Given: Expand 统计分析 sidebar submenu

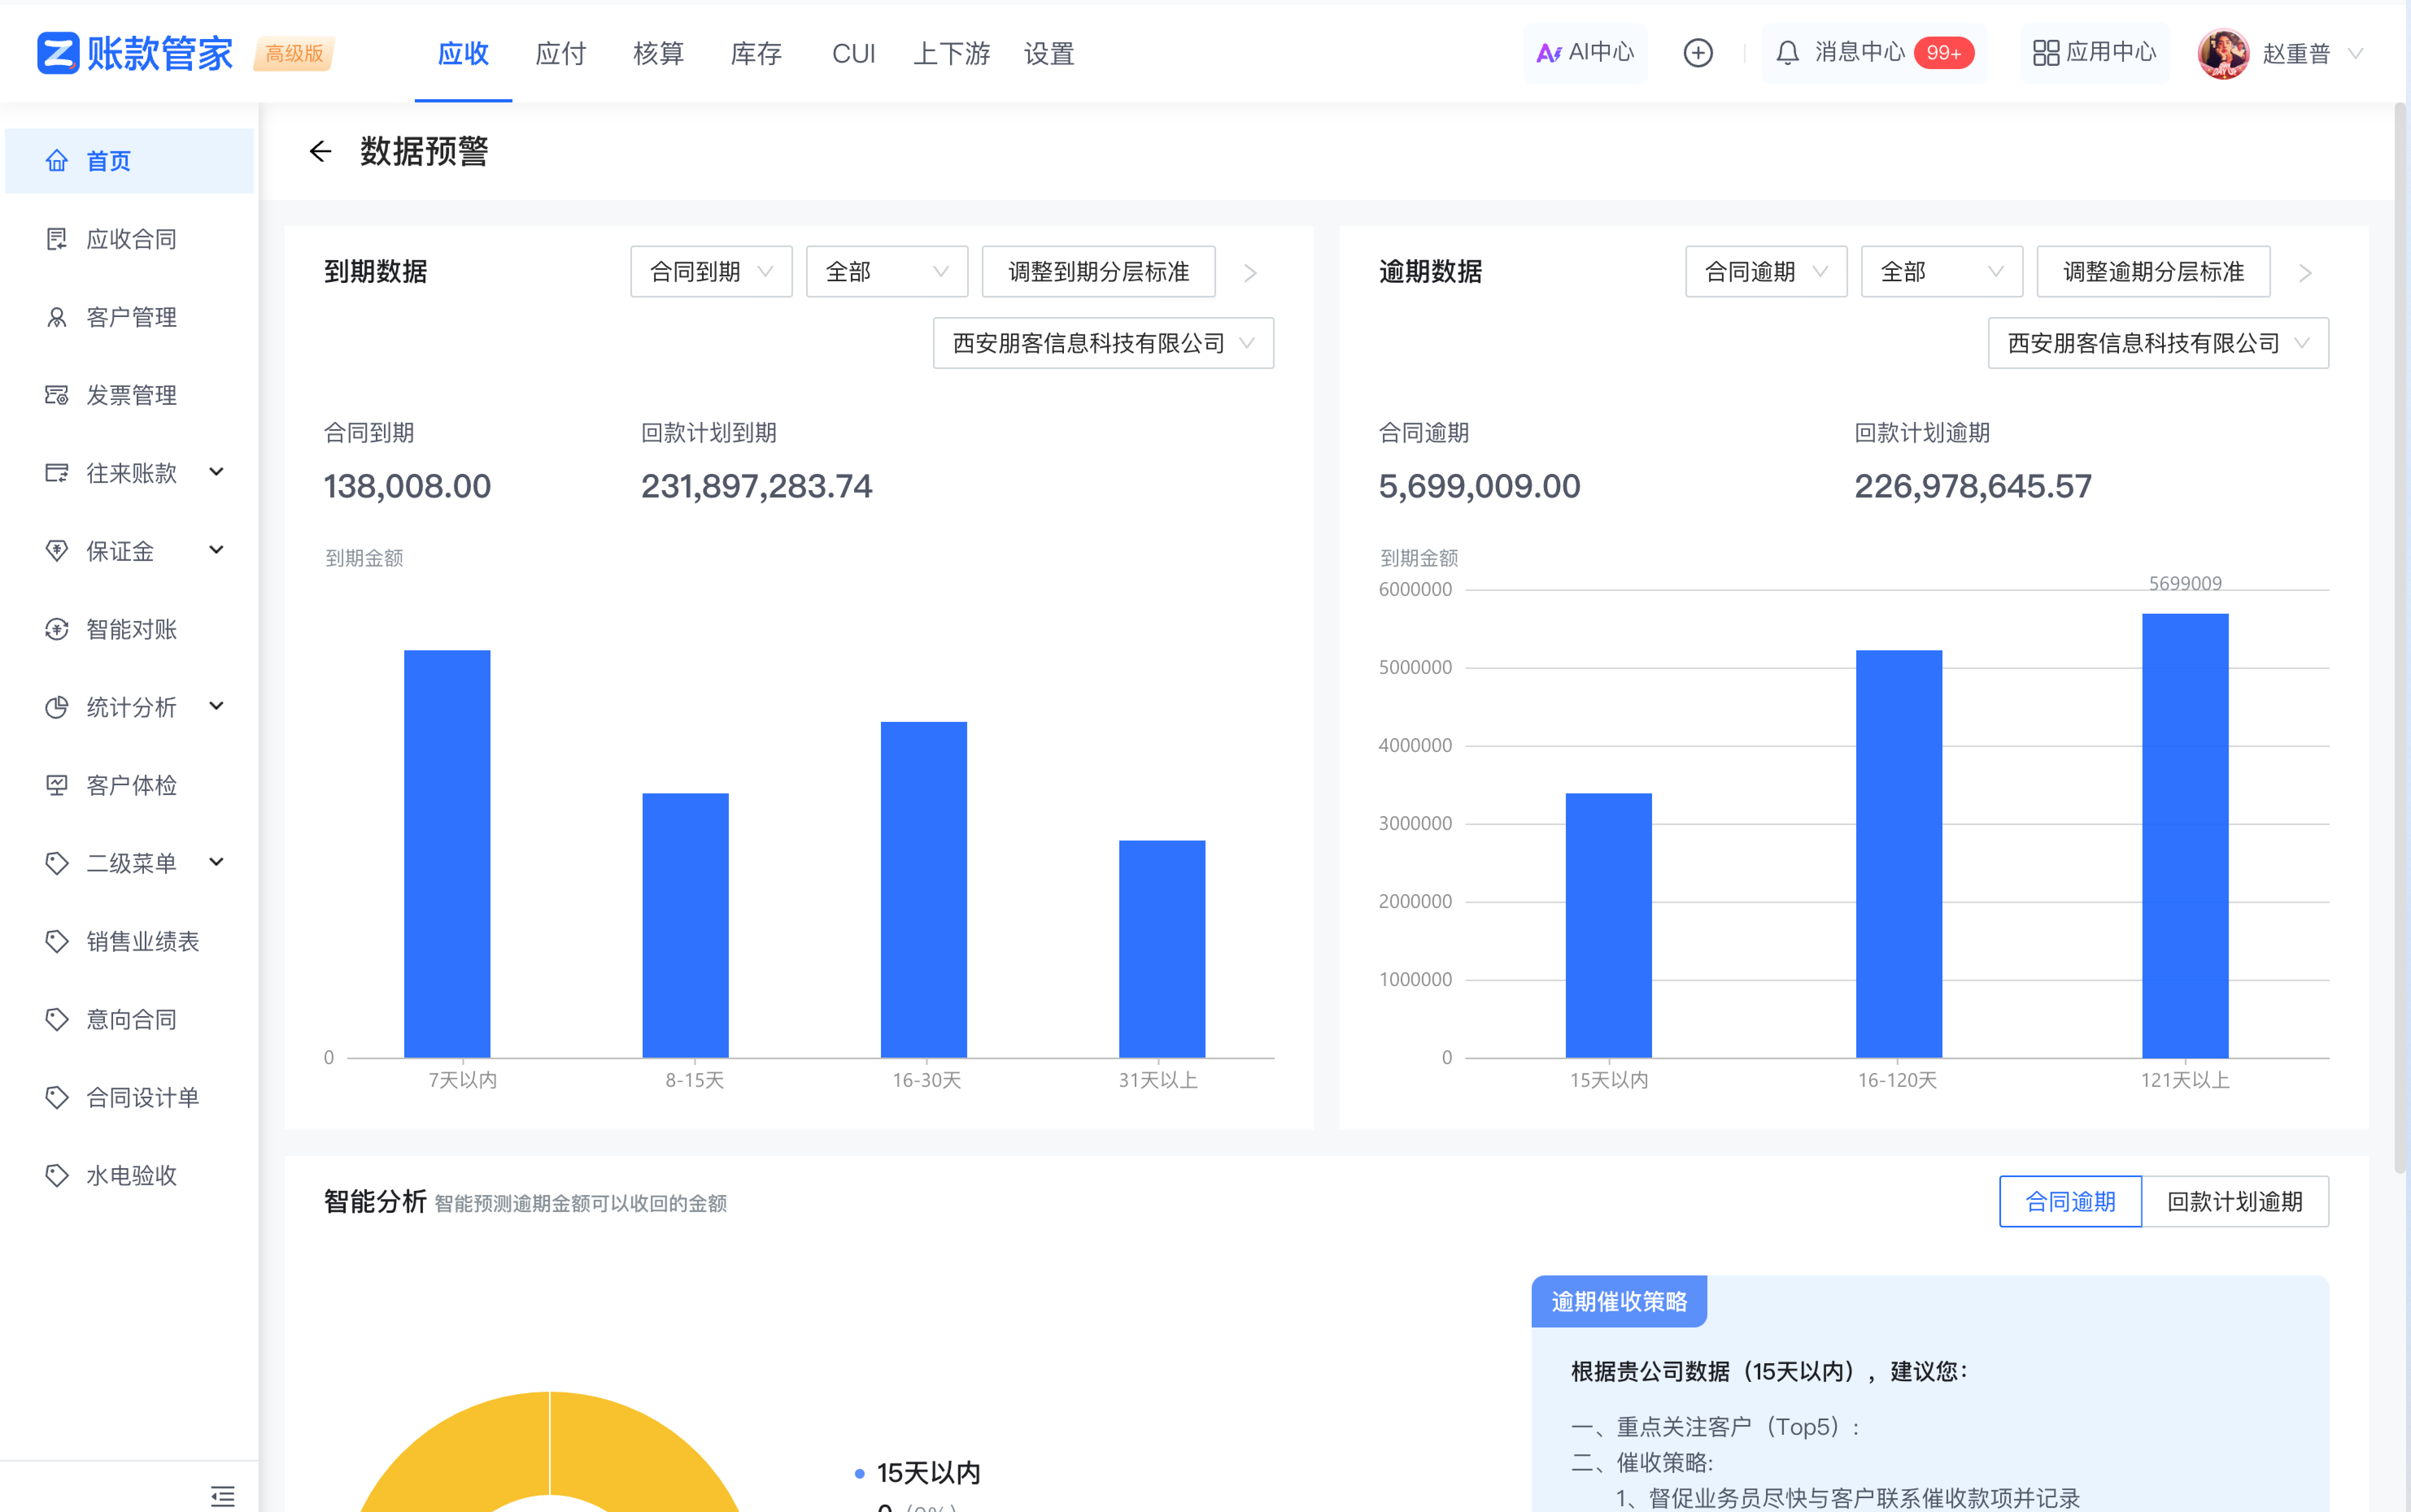Looking at the screenshot, I should [131, 707].
